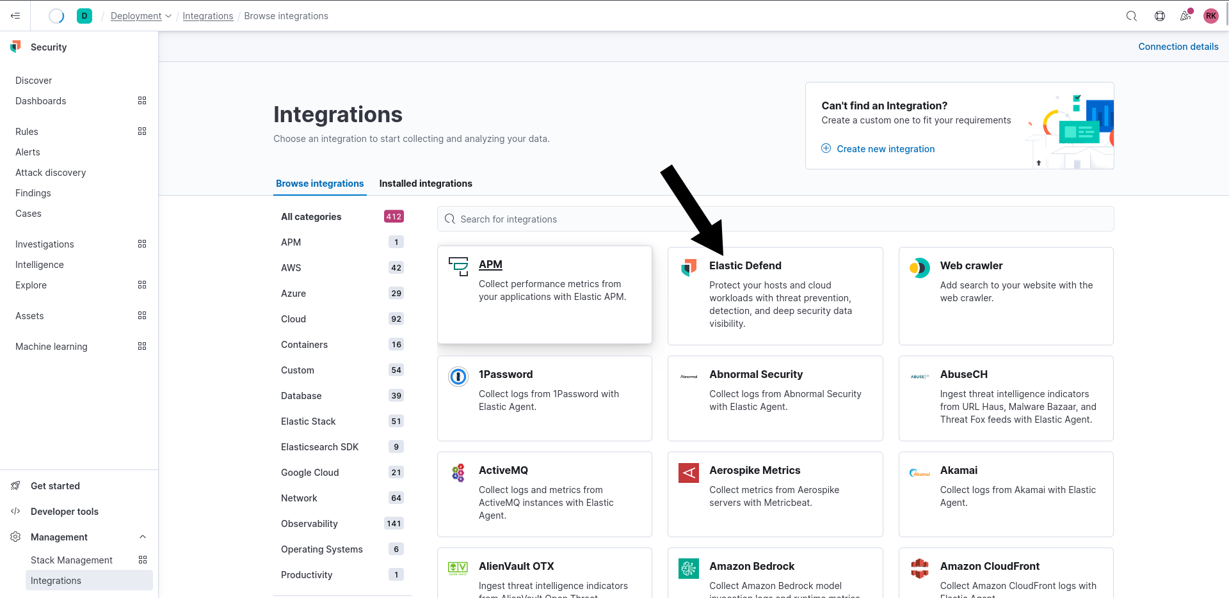This screenshot has width=1229, height=598.
Task: Click the APM integration icon
Action: pyautogui.click(x=458, y=266)
